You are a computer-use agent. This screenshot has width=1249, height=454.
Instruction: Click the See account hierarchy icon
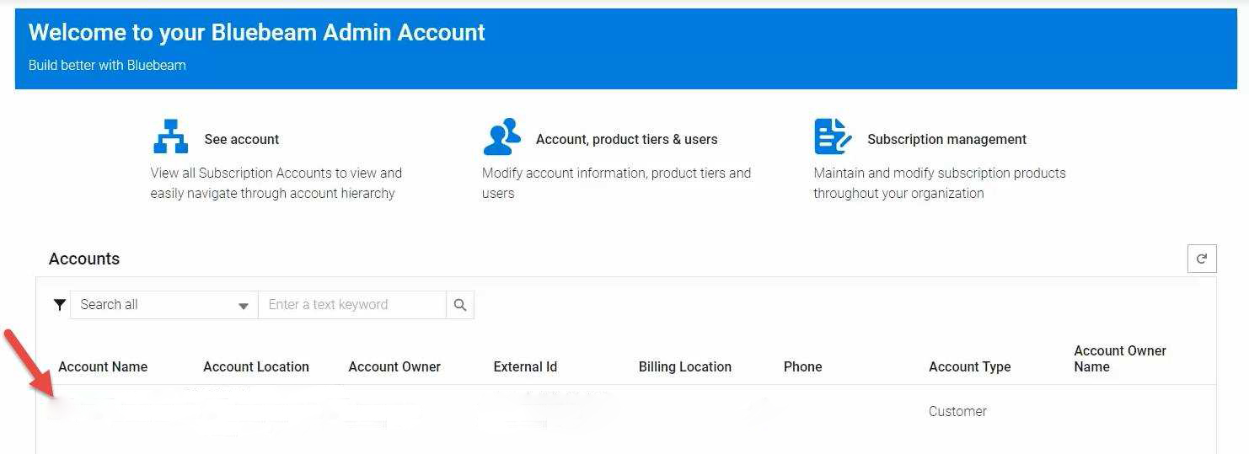coord(170,136)
